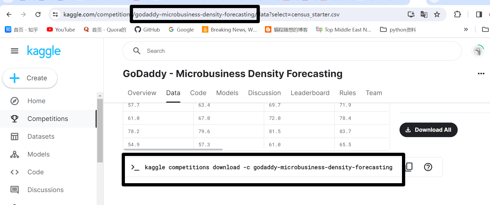The height and width of the screenshot is (205, 490).
Task: Open the three-dots competition options menu
Action: click(x=481, y=74)
